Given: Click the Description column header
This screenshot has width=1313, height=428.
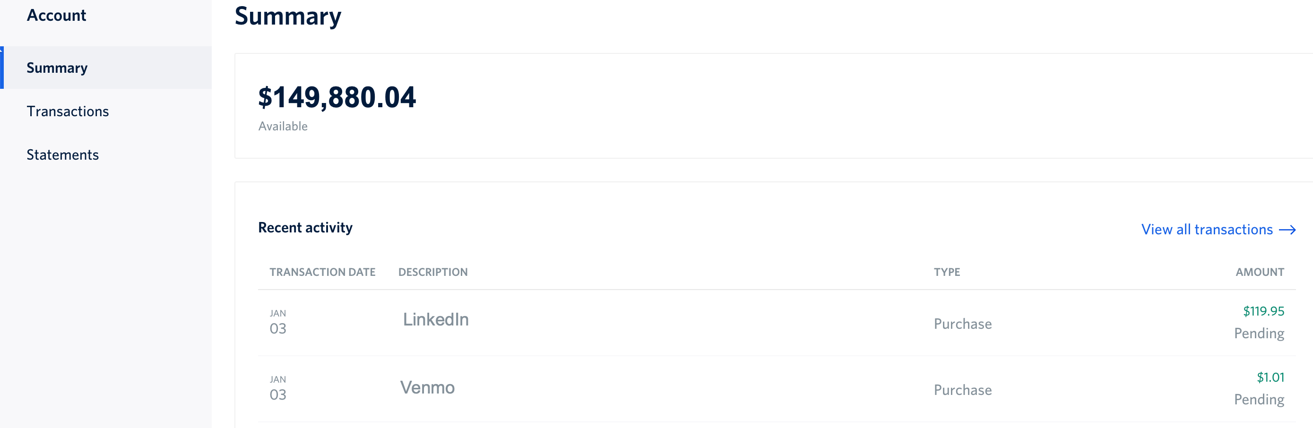Looking at the screenshot, I should (433, 272).
